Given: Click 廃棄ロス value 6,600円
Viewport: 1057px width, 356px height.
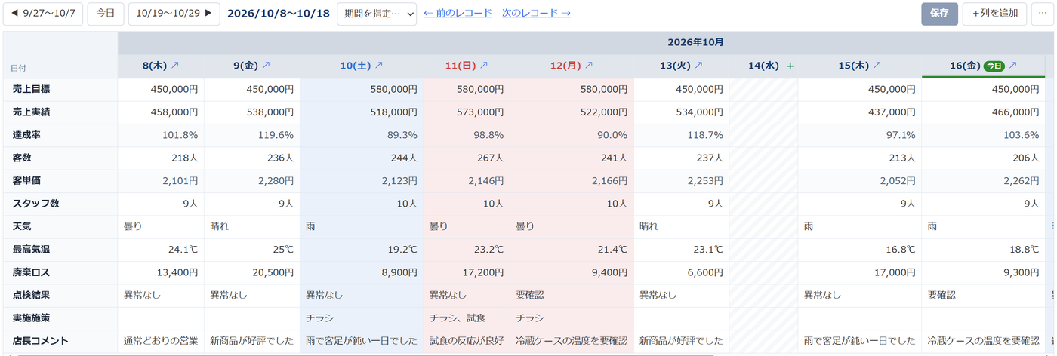Looking at the screenshot, I should click(681, 272).
